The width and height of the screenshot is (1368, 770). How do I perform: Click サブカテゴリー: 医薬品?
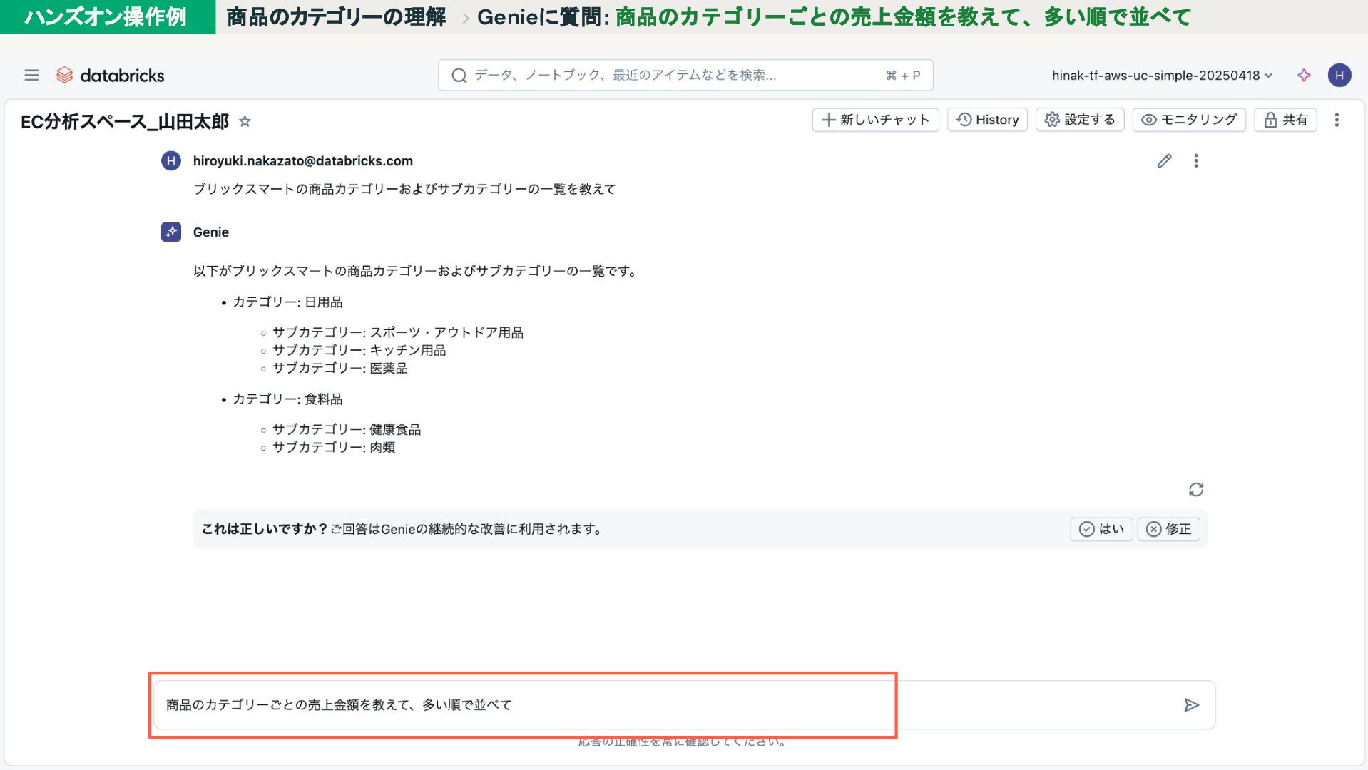(x=340, y=369)
